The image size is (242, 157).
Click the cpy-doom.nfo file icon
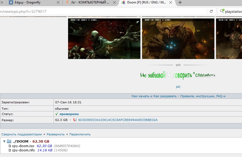[x=10, y=150]
